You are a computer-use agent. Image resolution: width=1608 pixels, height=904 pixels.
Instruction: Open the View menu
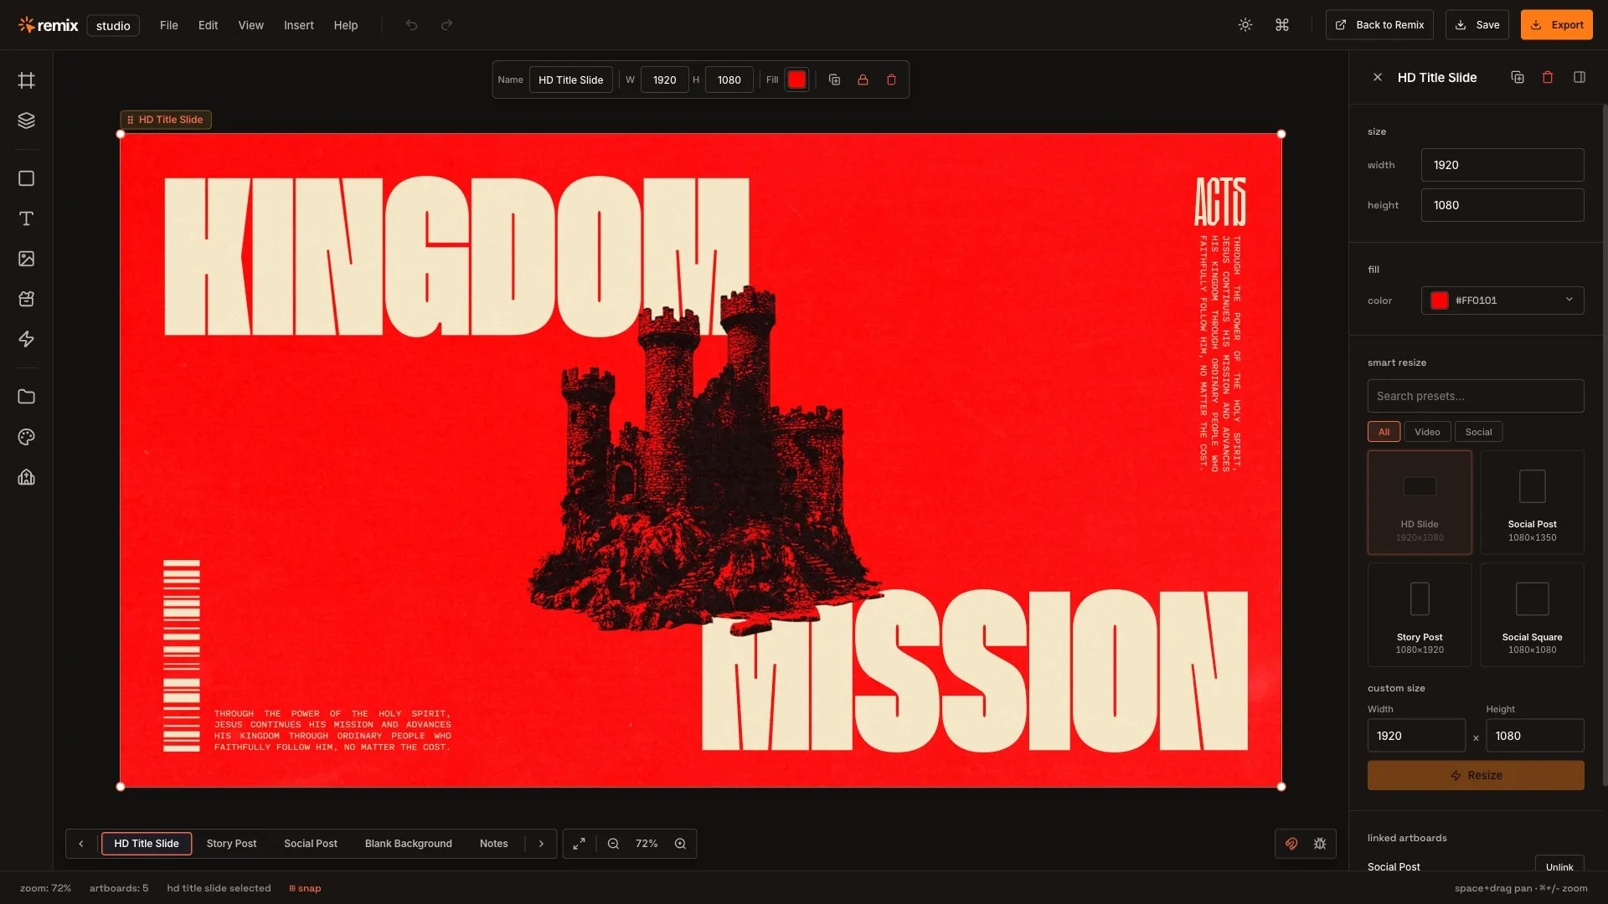[x=250, y=25]
